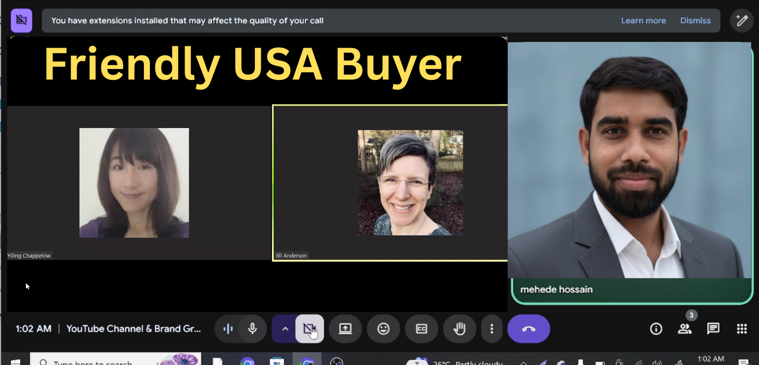Click the 'Yiling Chappelow' name label

click(29, 255)
